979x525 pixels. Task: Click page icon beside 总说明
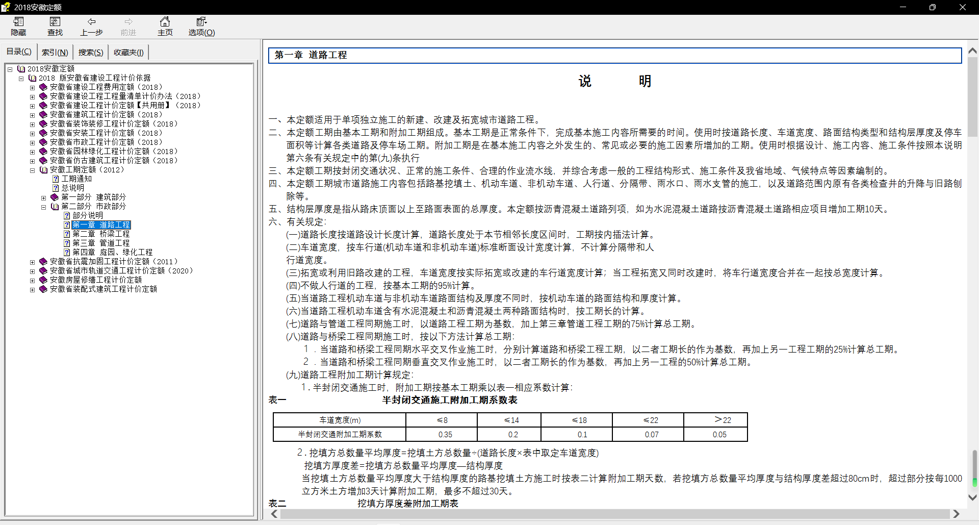click(56, 188)
